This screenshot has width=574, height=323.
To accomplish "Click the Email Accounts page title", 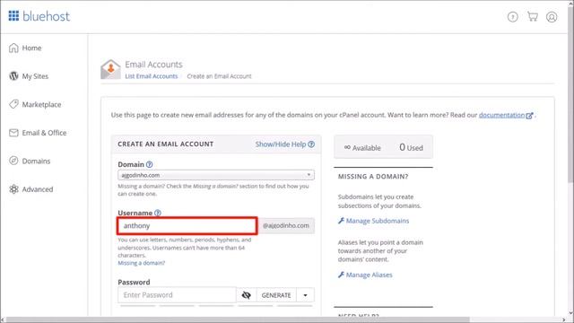I will click(153, 65).
